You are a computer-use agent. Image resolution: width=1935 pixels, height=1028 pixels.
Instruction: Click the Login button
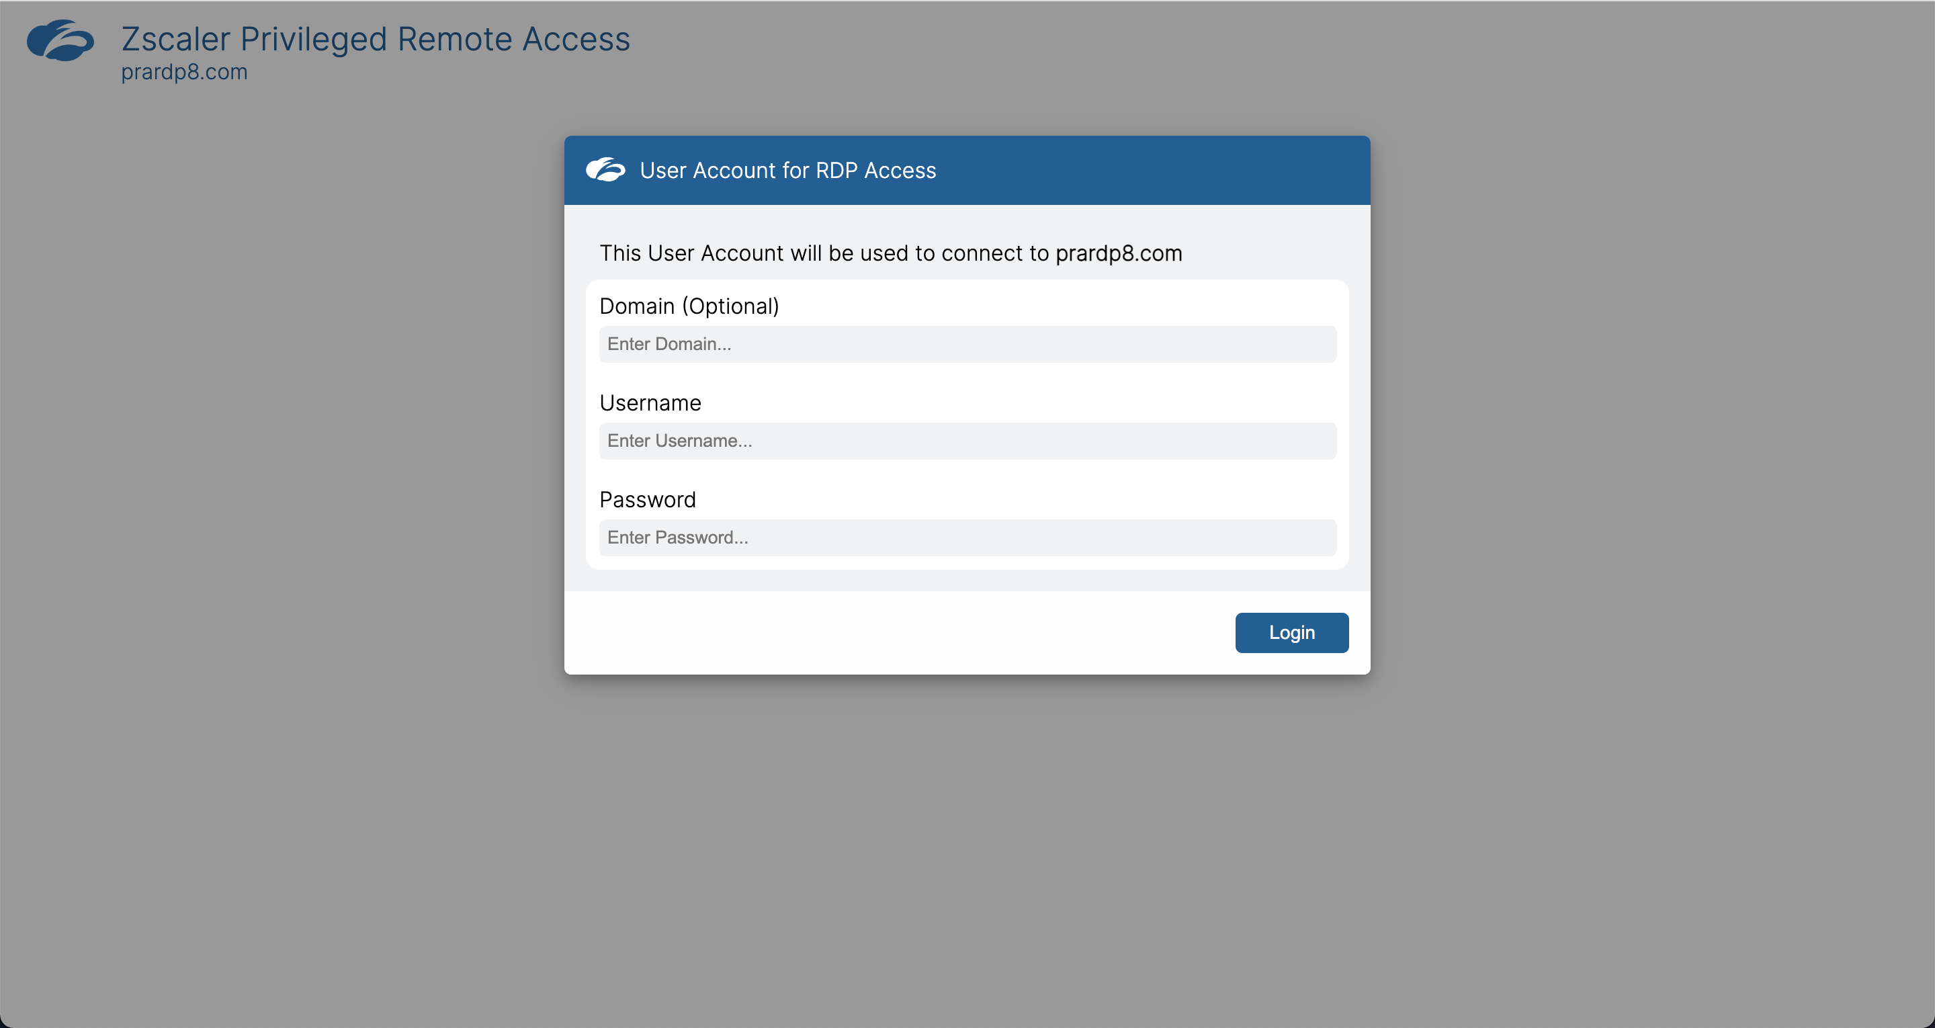point(1291,632)
